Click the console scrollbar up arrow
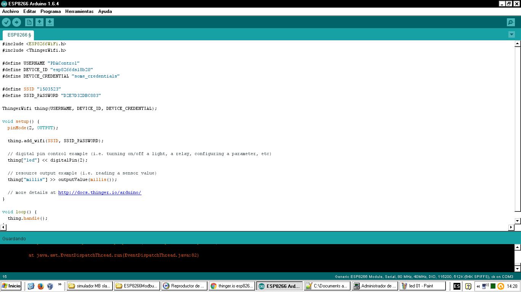Screen dimensions: 521x292 pyautogui.click(x=518, y=247)
